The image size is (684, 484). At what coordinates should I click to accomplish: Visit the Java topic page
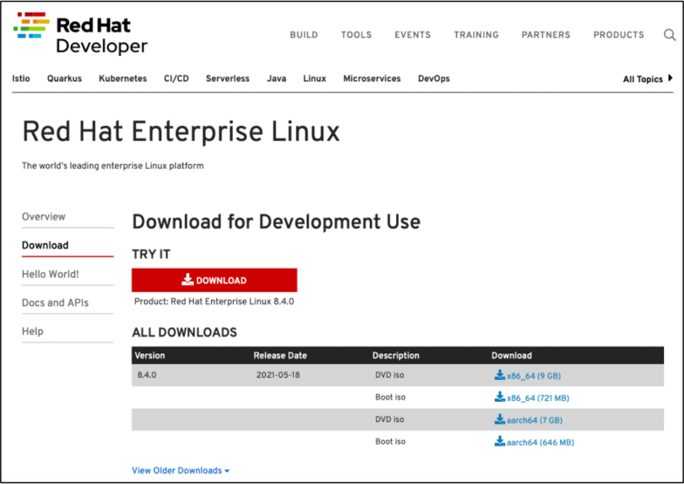[x=277, y=79]
